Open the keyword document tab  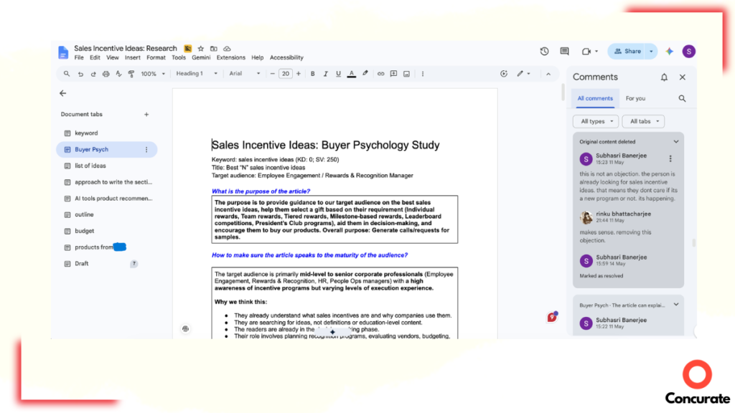(107, 133)
